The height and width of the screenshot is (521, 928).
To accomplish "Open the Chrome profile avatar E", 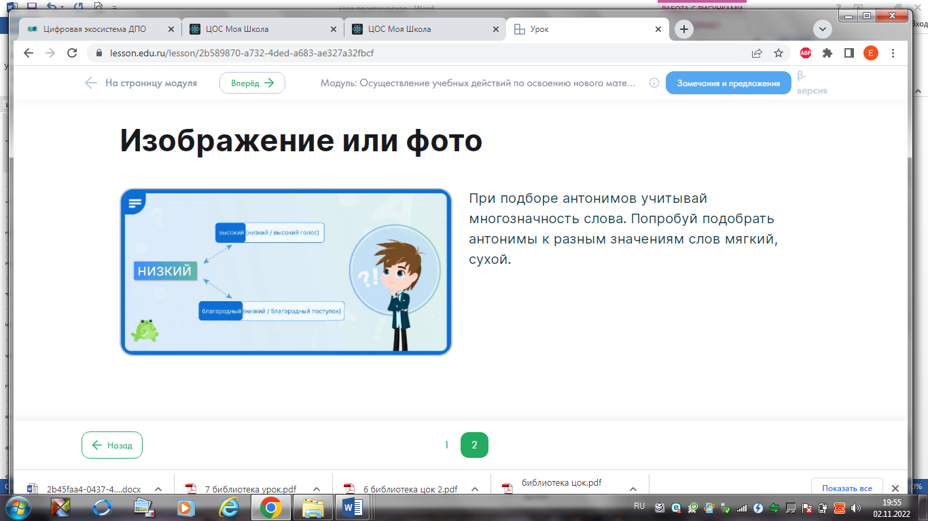I will click(871, 53).
